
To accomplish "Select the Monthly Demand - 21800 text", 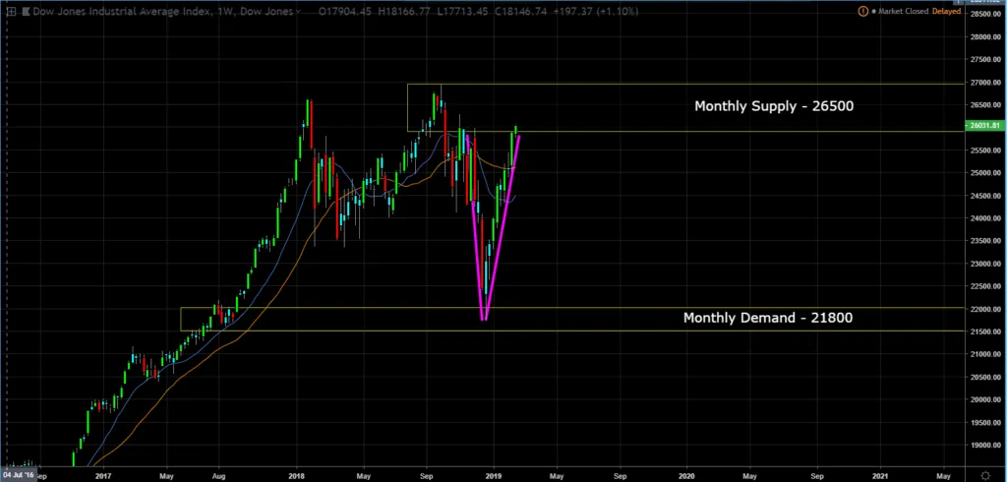I will click(x=768, y=317).
